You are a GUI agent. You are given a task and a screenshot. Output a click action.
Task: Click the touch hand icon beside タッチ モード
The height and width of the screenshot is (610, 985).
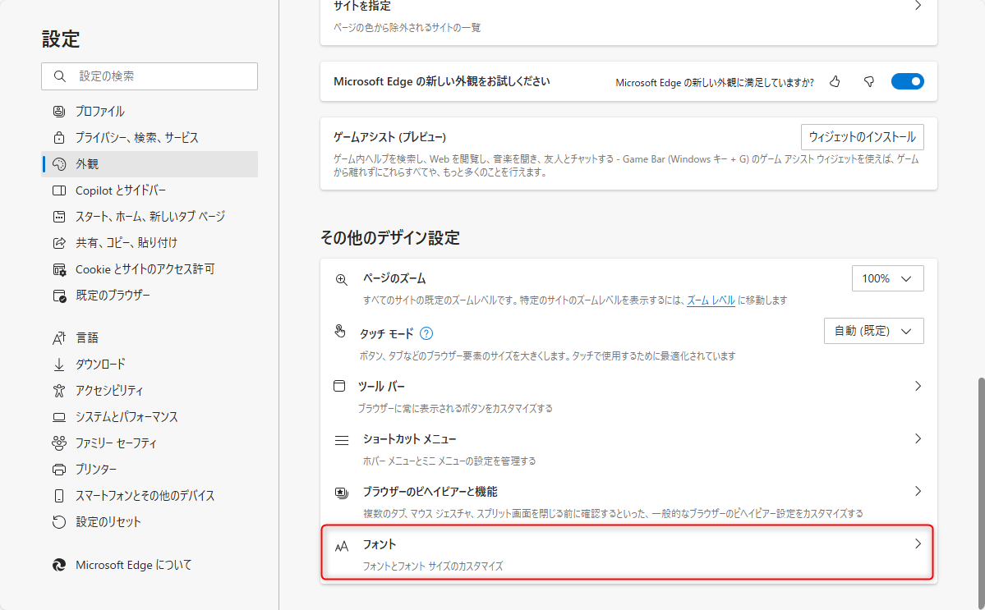[340, 331]
